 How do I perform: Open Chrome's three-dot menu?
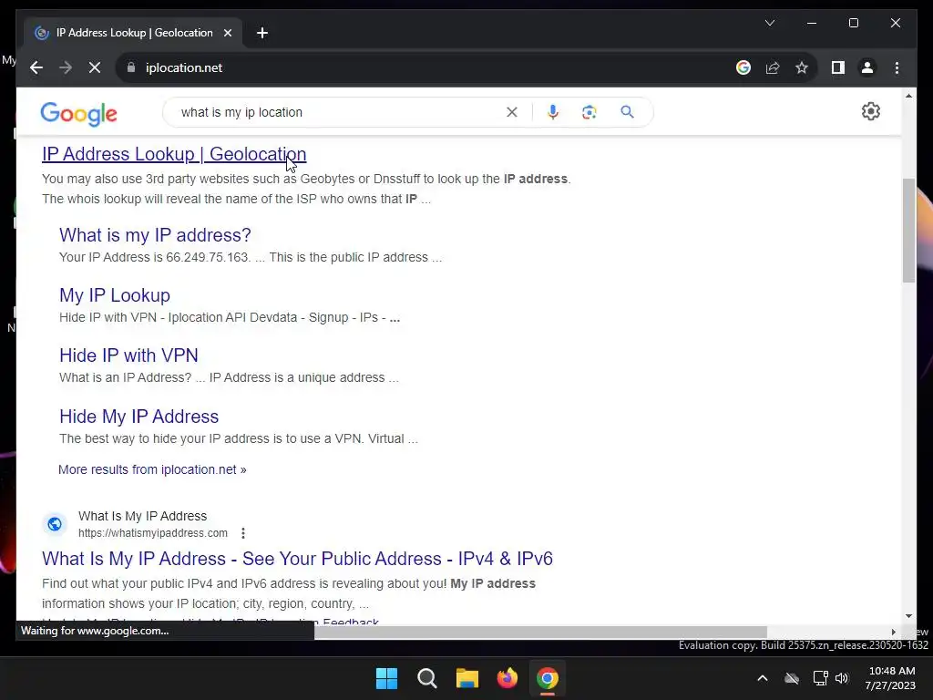pos(897,67)
